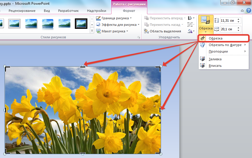The width and height of the screenshot is (252, 158).
Task: Click top-center crop handle on picture
Action: coord(83,67)
